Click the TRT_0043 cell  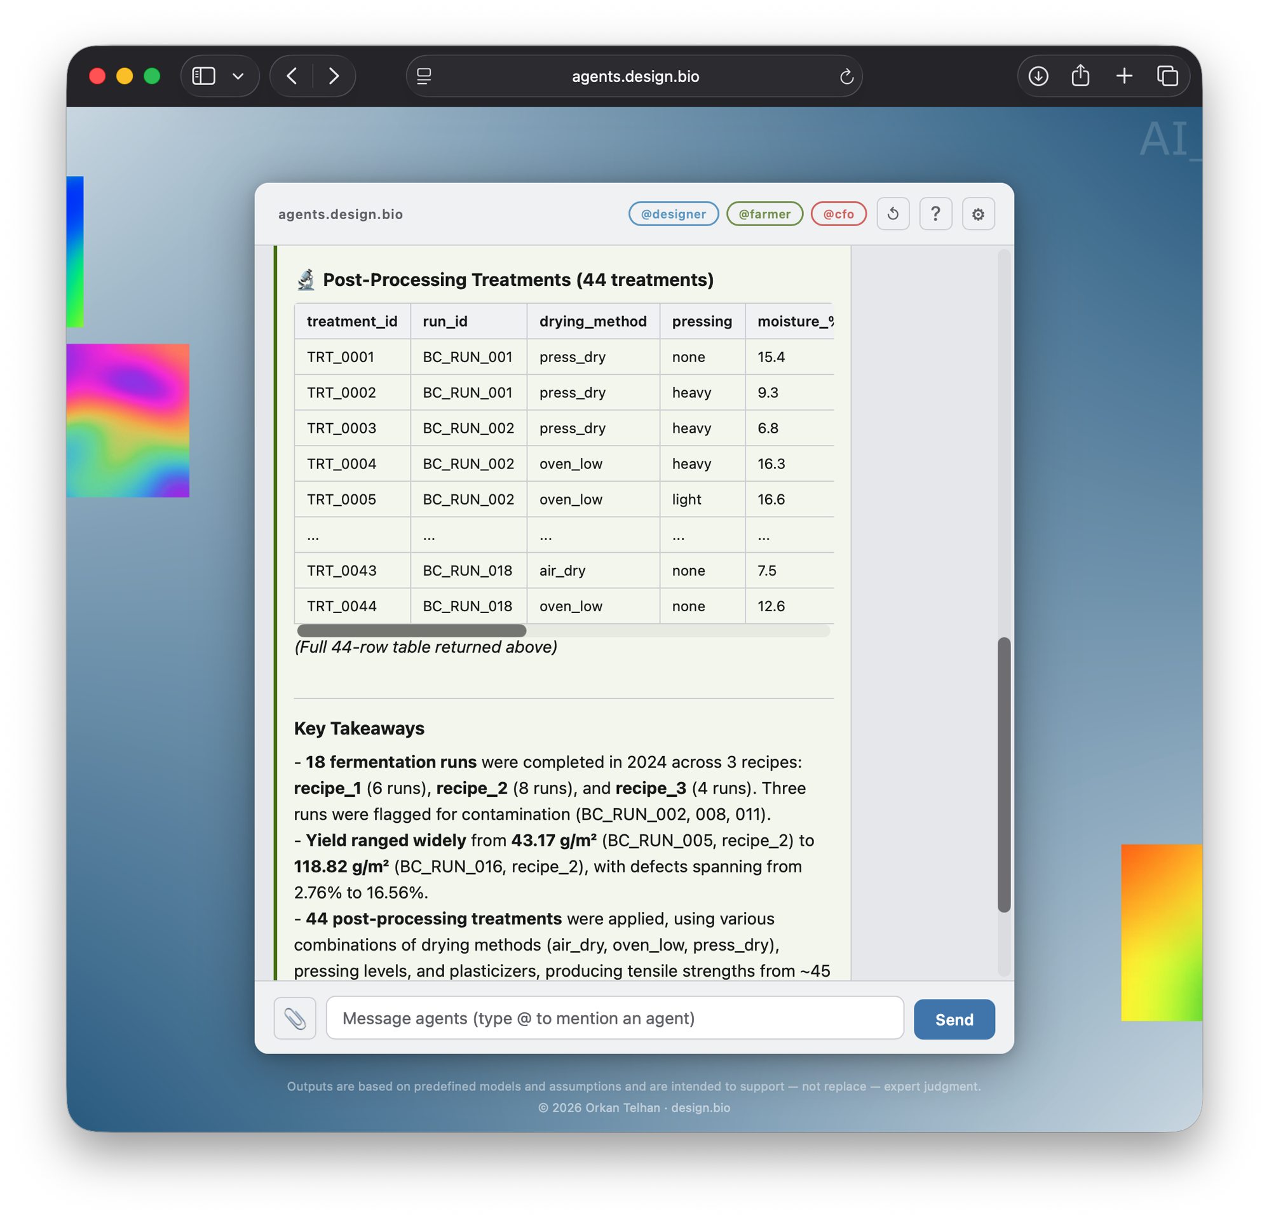[x=352, y=571]
